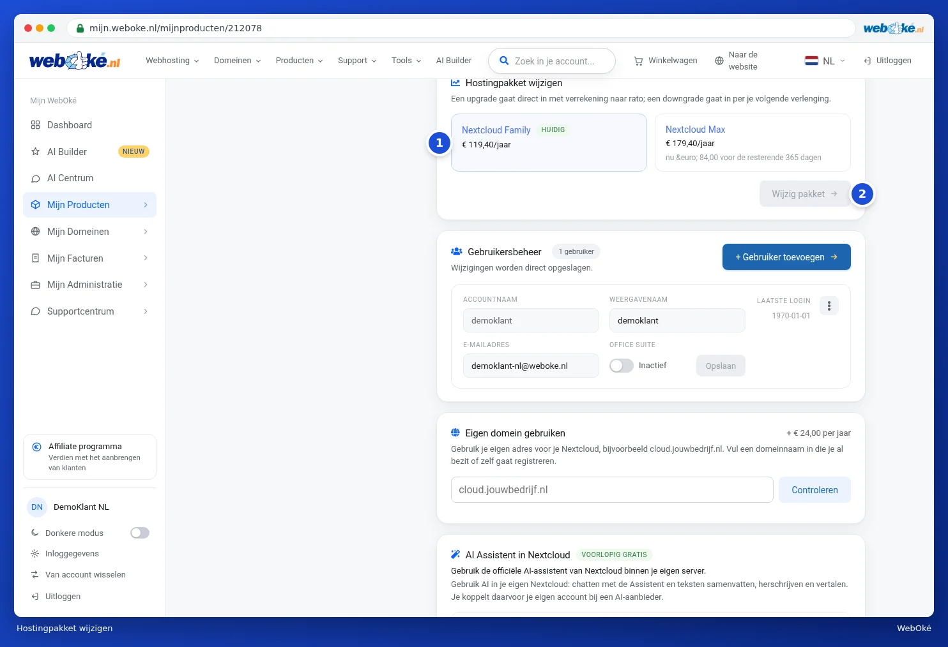Click Uitloggen in the top bar

coord(887,61)
